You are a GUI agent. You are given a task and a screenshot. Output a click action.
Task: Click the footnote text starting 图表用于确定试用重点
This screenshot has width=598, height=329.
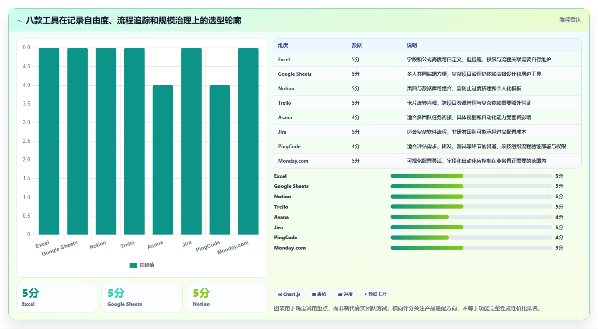coord(408,308)
